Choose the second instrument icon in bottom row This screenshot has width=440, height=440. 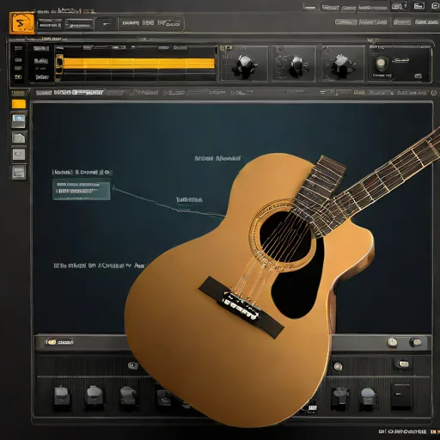click(94, 396)
